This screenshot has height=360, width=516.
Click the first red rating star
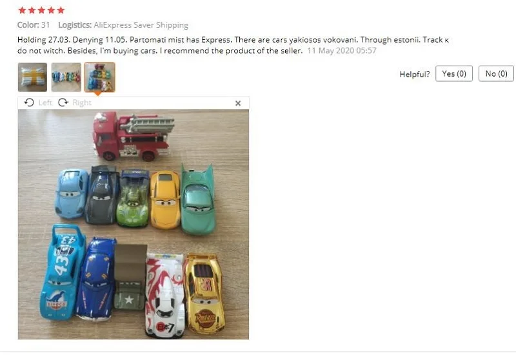[22, 10]
